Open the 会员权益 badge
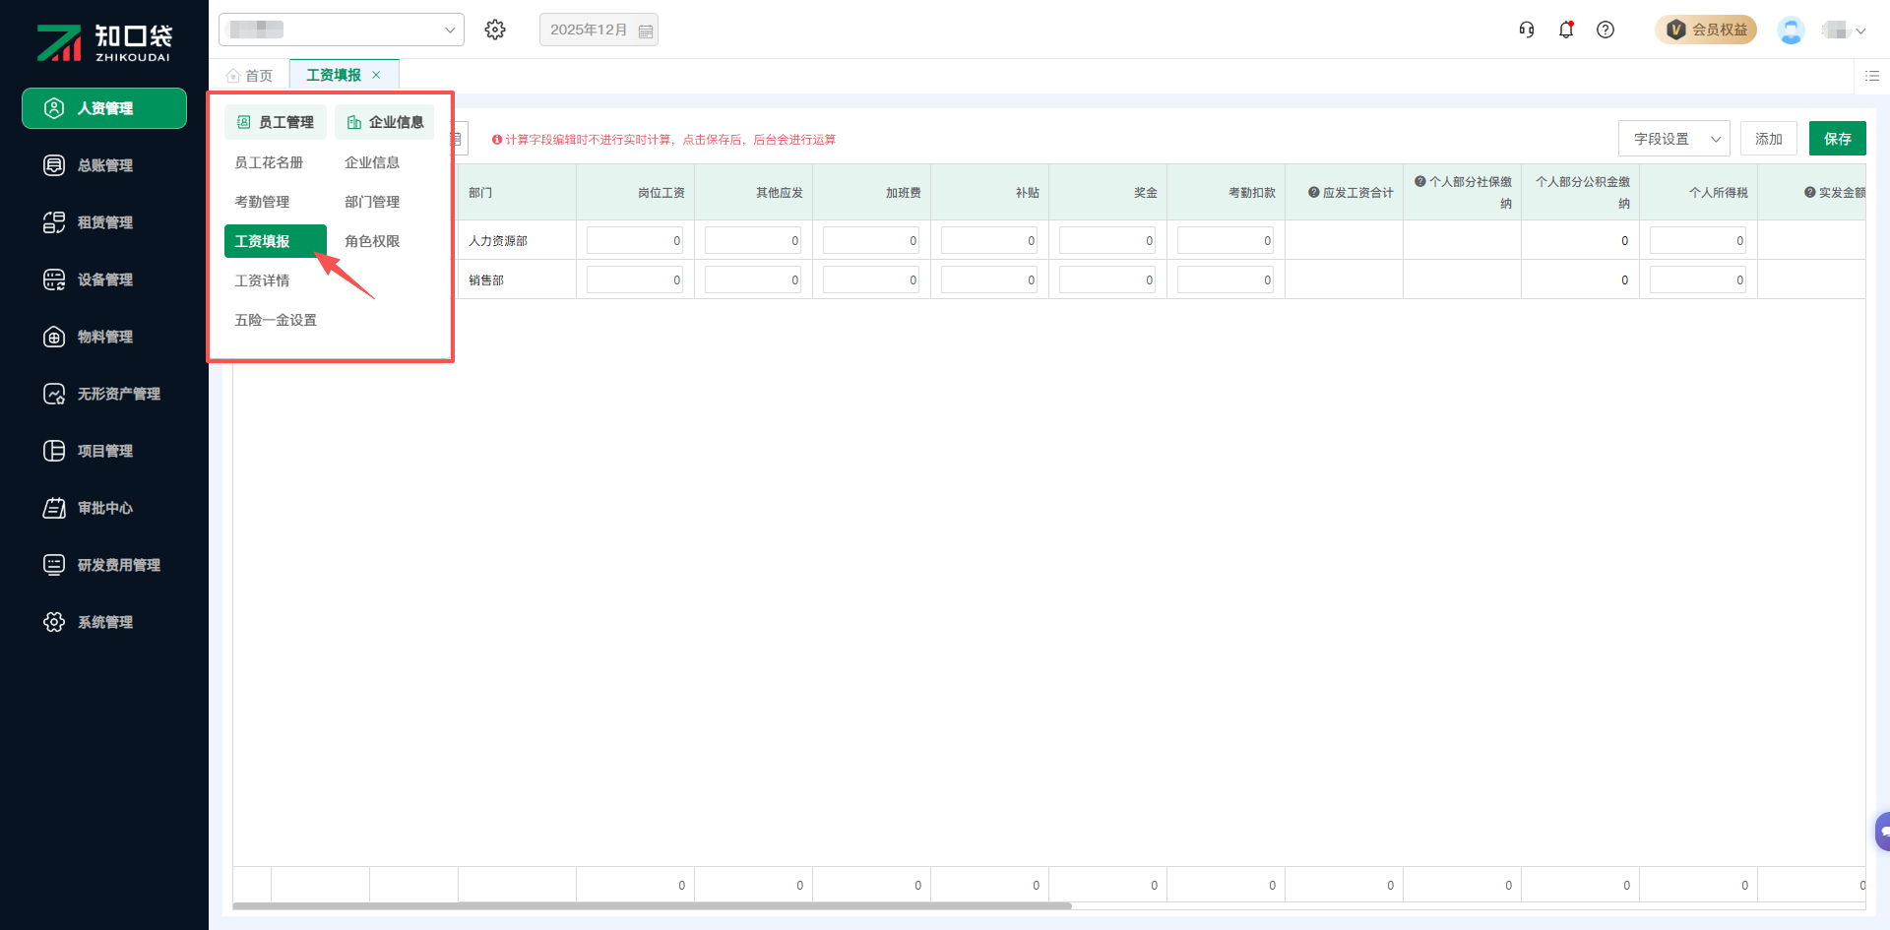The height and width of the screenshot is (930, 1890). click(x=1706, y=30)
